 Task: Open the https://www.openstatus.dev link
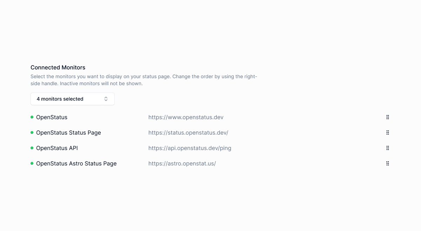186,117
